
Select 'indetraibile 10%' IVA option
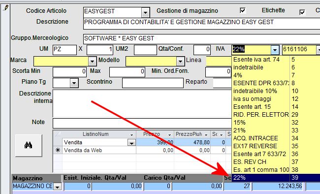[276, 91]
